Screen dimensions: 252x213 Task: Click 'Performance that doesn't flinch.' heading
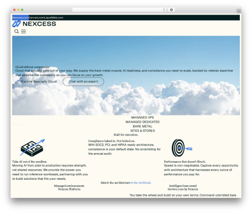coord(185,162)
